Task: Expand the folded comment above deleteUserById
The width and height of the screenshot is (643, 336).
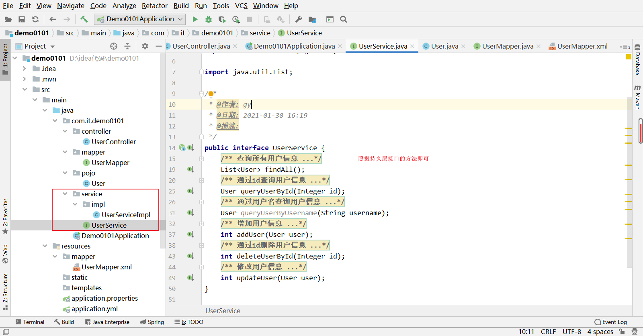Action: (x=202, y=245)
